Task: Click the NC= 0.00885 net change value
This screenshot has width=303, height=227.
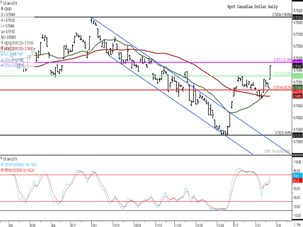Action: click(x=9, y=37)
